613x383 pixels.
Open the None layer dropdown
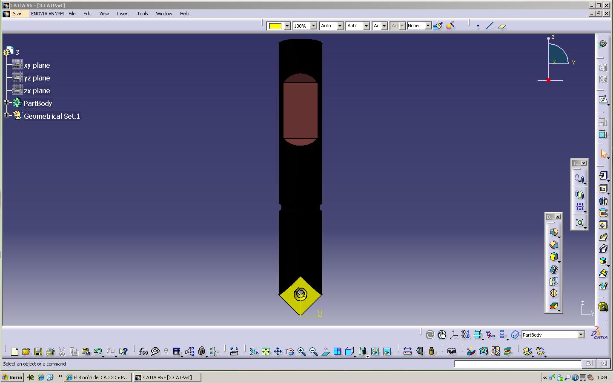pos(428,26)
